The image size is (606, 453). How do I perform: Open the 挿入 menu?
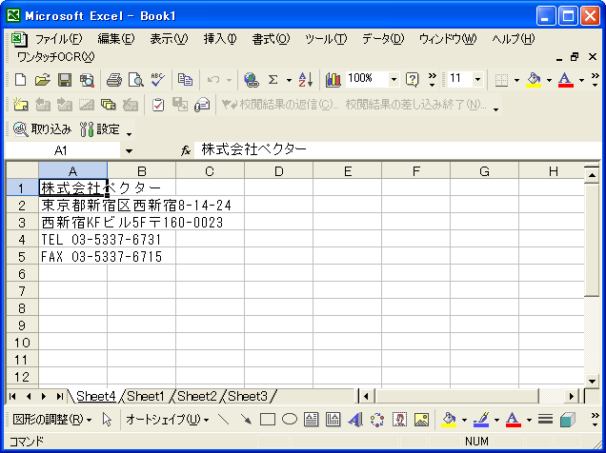[x=220, y=39]
